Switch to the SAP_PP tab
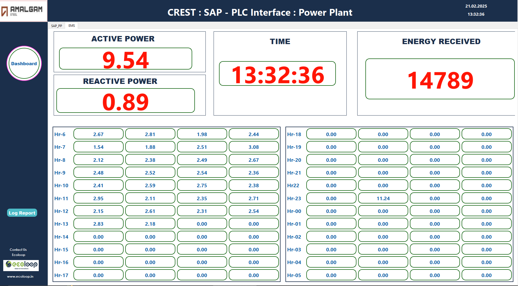Screen dimensions: 518x286 pyautogui.click(x=56, y=26)
